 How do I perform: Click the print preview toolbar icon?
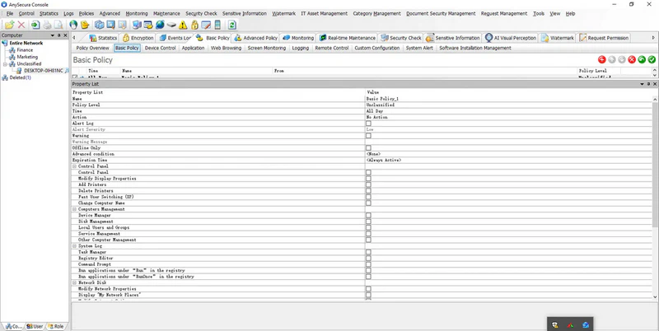tap(58, 25)
